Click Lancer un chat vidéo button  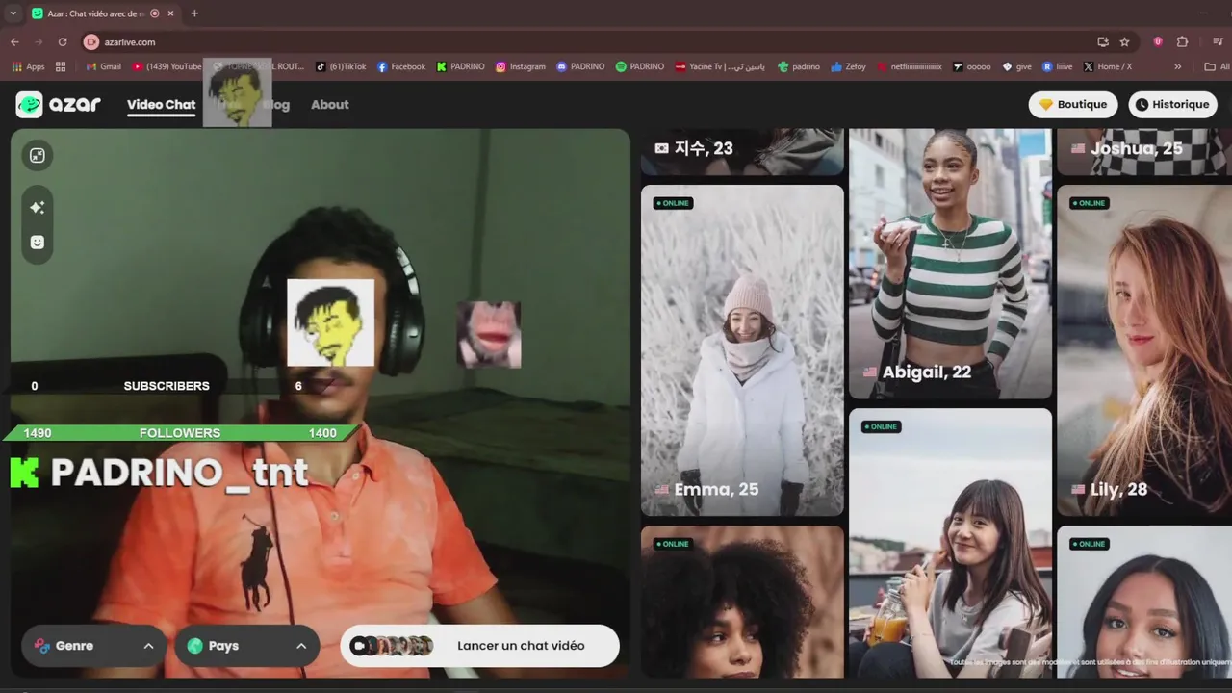click(479, 646)
